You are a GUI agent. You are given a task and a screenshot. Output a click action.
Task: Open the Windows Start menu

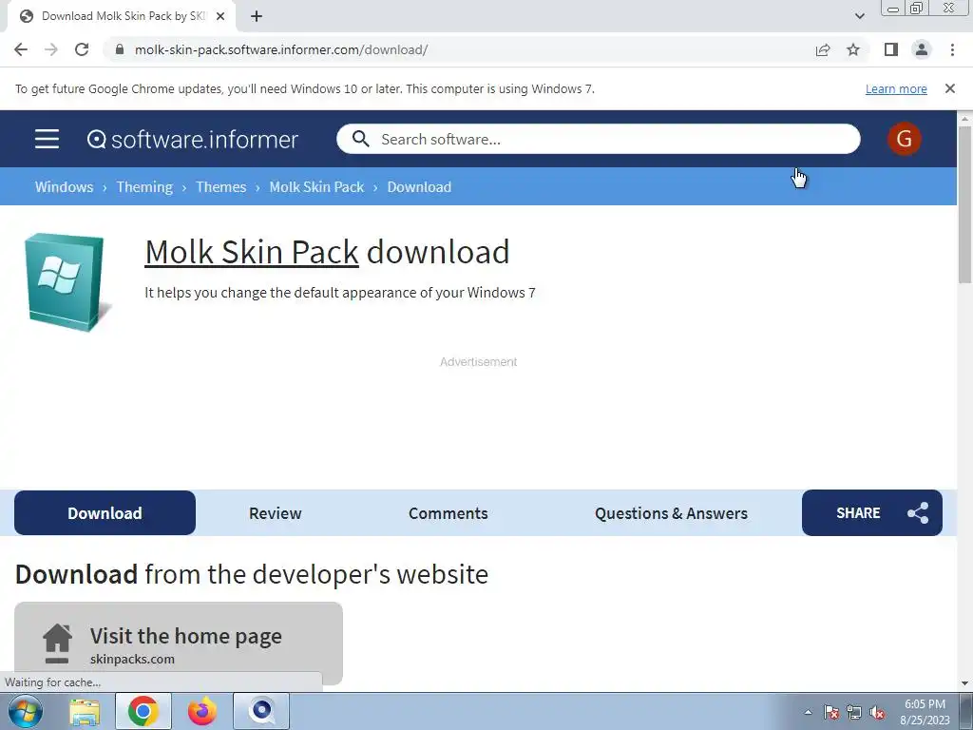[26, 711]
